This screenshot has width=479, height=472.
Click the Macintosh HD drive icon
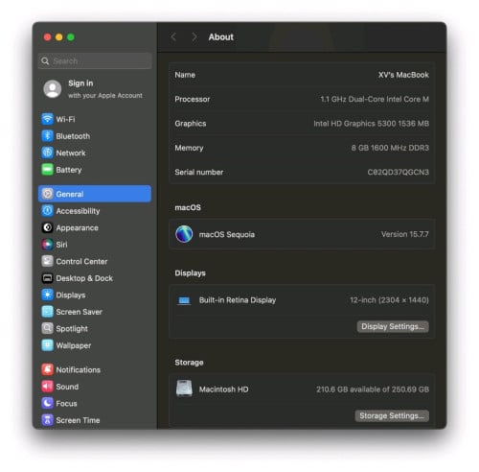click(x=184, y=389)
